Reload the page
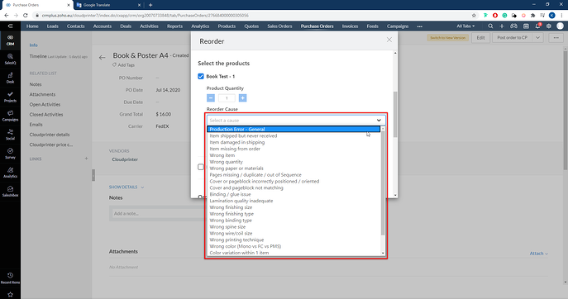The height and width of the screenshot is (299, 568). (x=26, y=16)
